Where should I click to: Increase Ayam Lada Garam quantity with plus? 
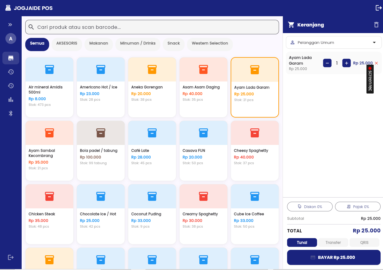pos(347,63)
